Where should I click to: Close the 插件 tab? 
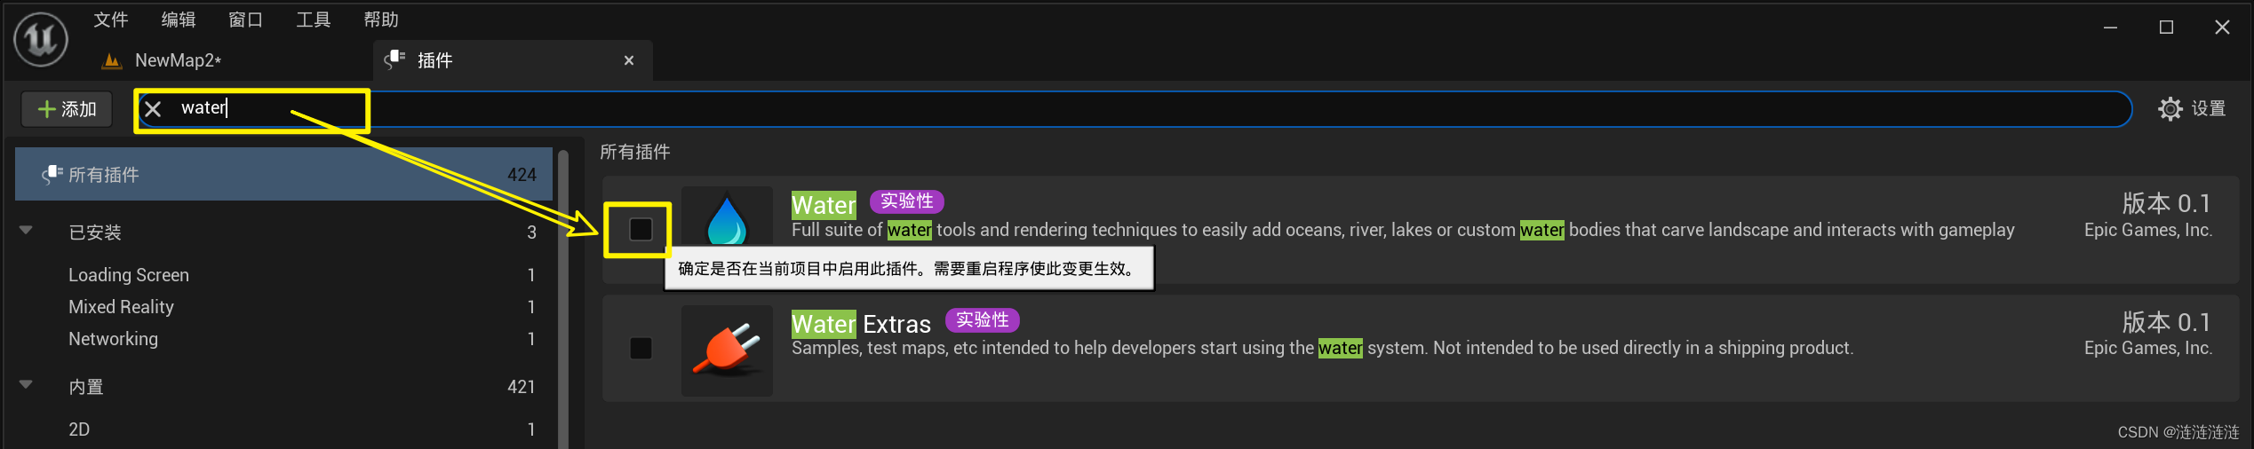[x=629, y=60]
